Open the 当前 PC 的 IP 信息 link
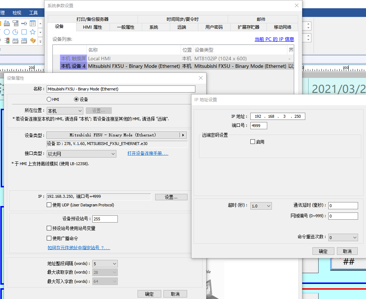This screenshot has width=366, height=299. tap(274, 39)
